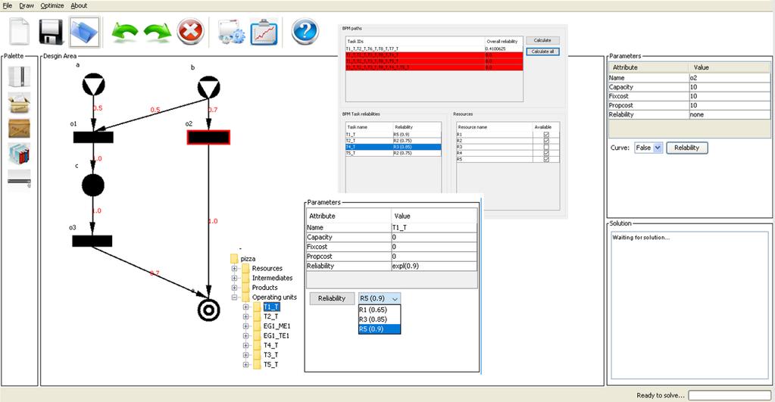Toggle availability checkbox for R5
Viewport: 775px width, 402px height.
click(x=546, y=160)
